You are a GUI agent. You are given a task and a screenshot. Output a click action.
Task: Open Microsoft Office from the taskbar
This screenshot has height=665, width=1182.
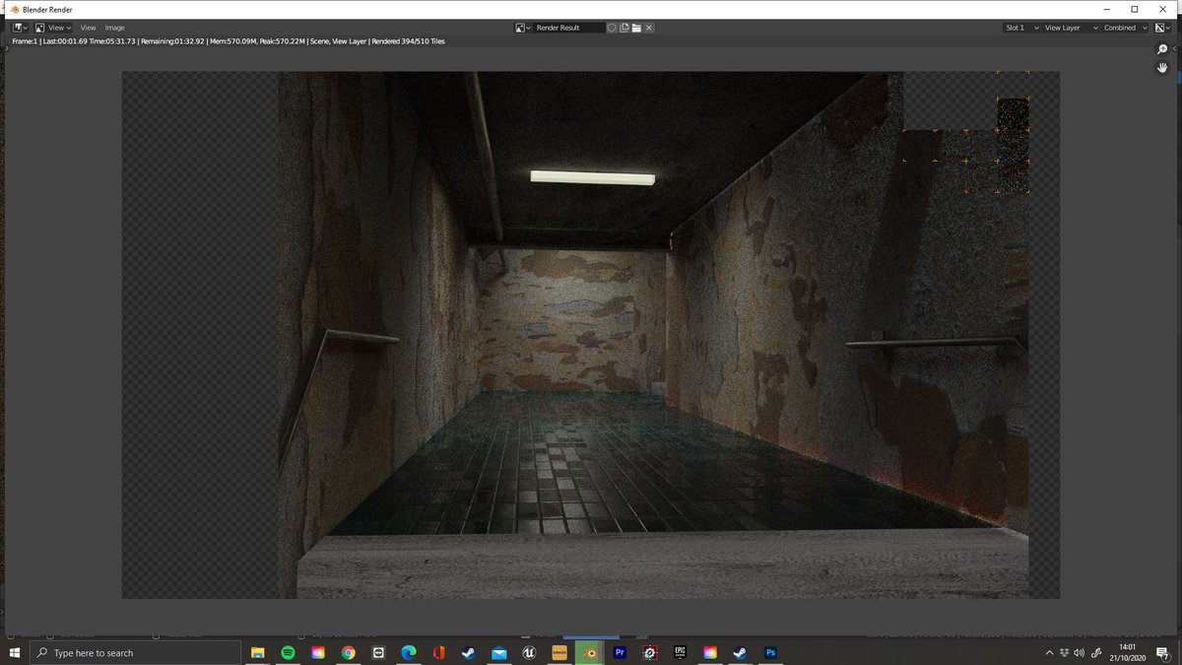[438, 652]
